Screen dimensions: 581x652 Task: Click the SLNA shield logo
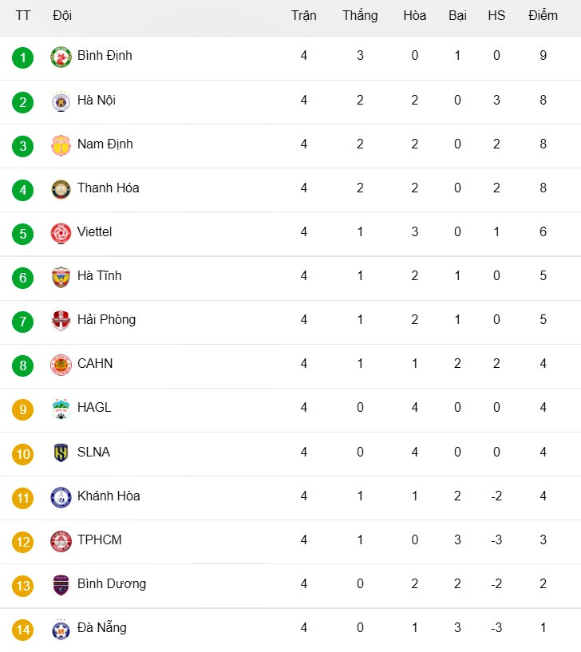(x=61, y=452)
